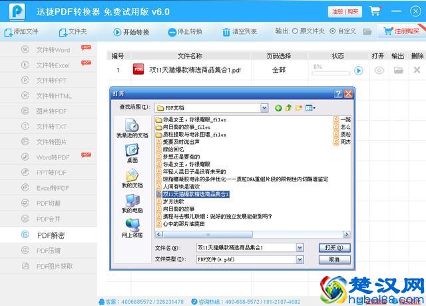
Task: Select PDF解密 in sidebar
Action: pos(49,235)
